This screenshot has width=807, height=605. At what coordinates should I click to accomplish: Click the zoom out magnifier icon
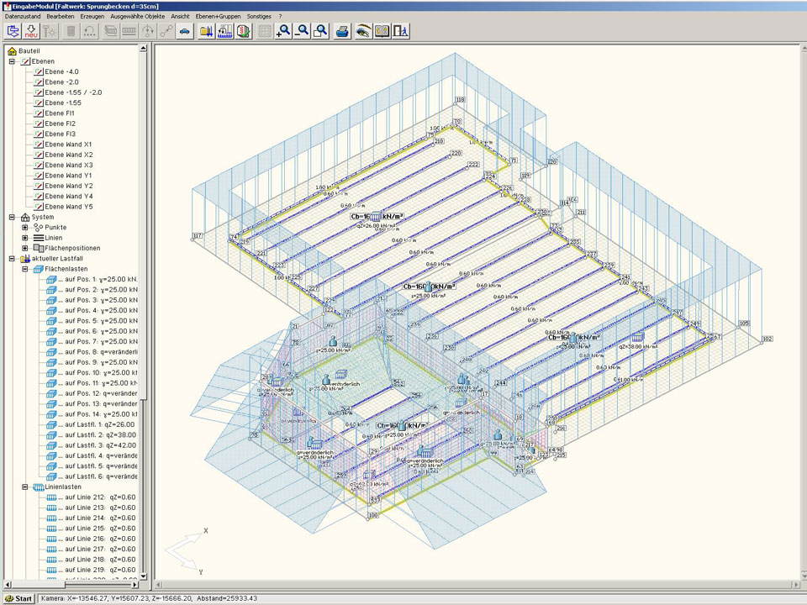coord(302,31)
